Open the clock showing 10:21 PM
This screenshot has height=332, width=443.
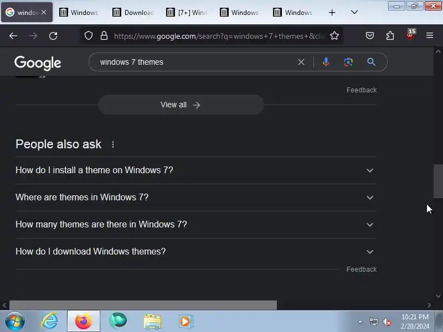[415, 321]
